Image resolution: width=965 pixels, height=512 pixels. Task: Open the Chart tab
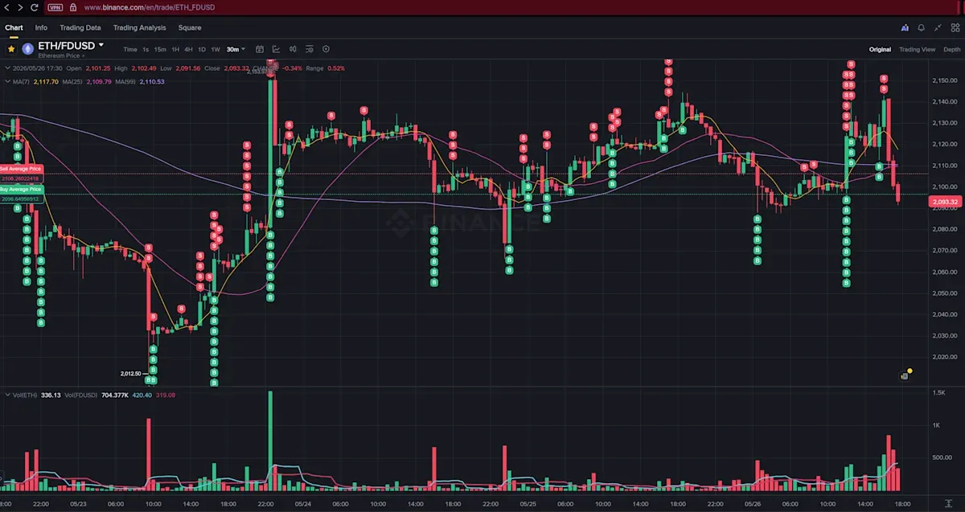click(x=14, y=27)
